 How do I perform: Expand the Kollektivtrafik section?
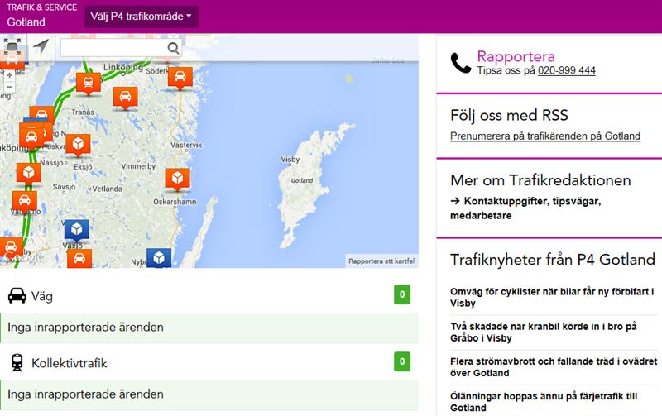(x=209, y=362)
